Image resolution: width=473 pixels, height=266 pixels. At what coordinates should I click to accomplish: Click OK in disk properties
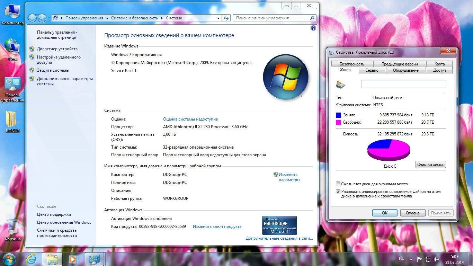[x=385, y=213]
